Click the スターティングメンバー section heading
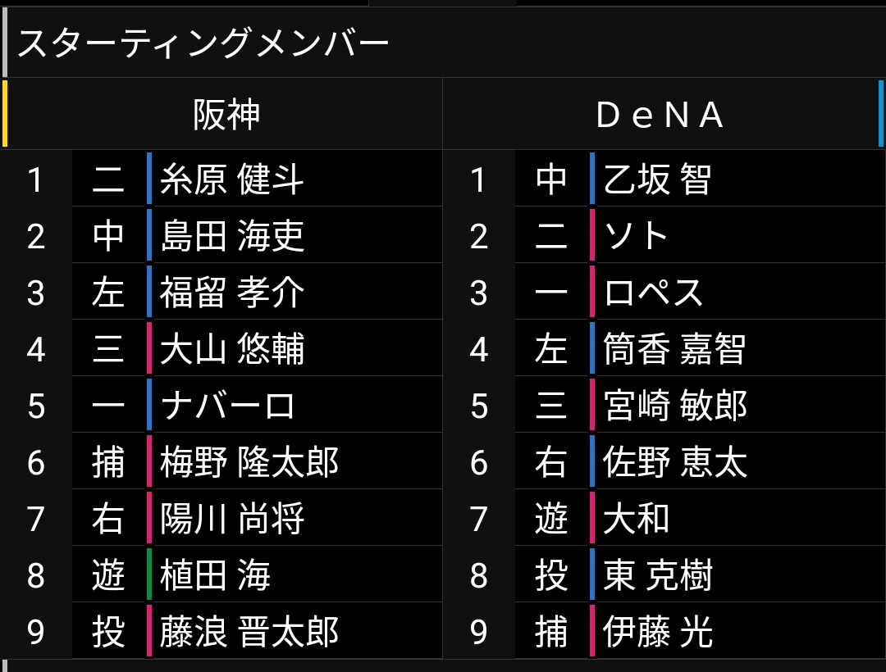The height and width of the screenshot is (672, 886). pyautogui.click(x=203, y=43)
